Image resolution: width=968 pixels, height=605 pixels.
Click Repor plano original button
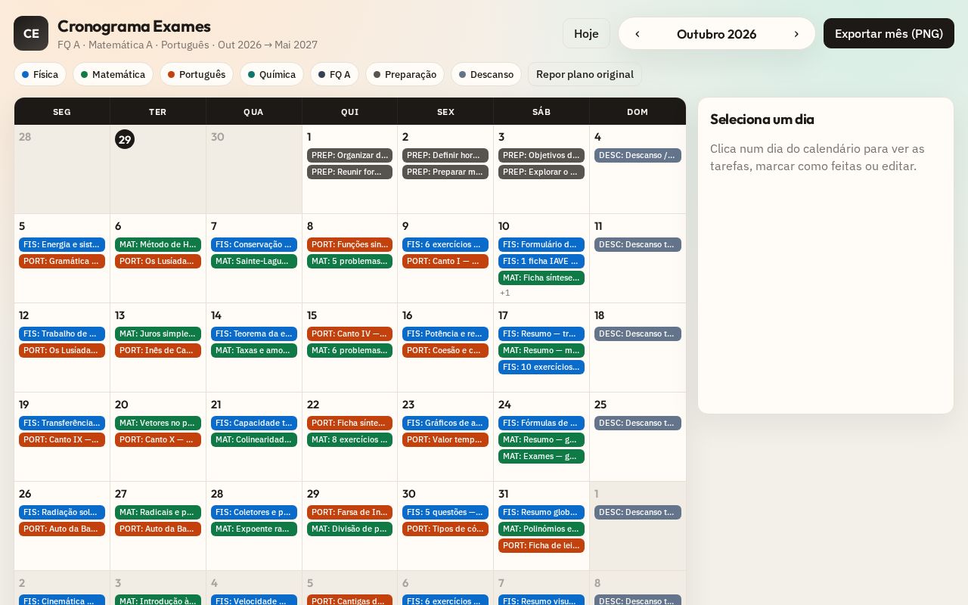[585, 74]
